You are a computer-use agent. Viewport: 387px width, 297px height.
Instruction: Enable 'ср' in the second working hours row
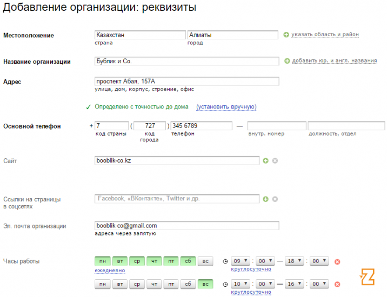[x=137, y=284]
